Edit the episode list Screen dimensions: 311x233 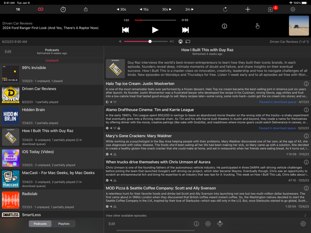112,224
